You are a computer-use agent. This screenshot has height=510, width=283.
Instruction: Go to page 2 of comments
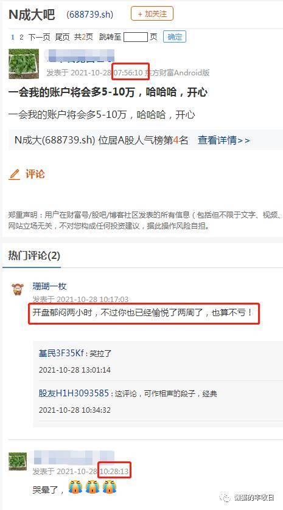point(21,37)
